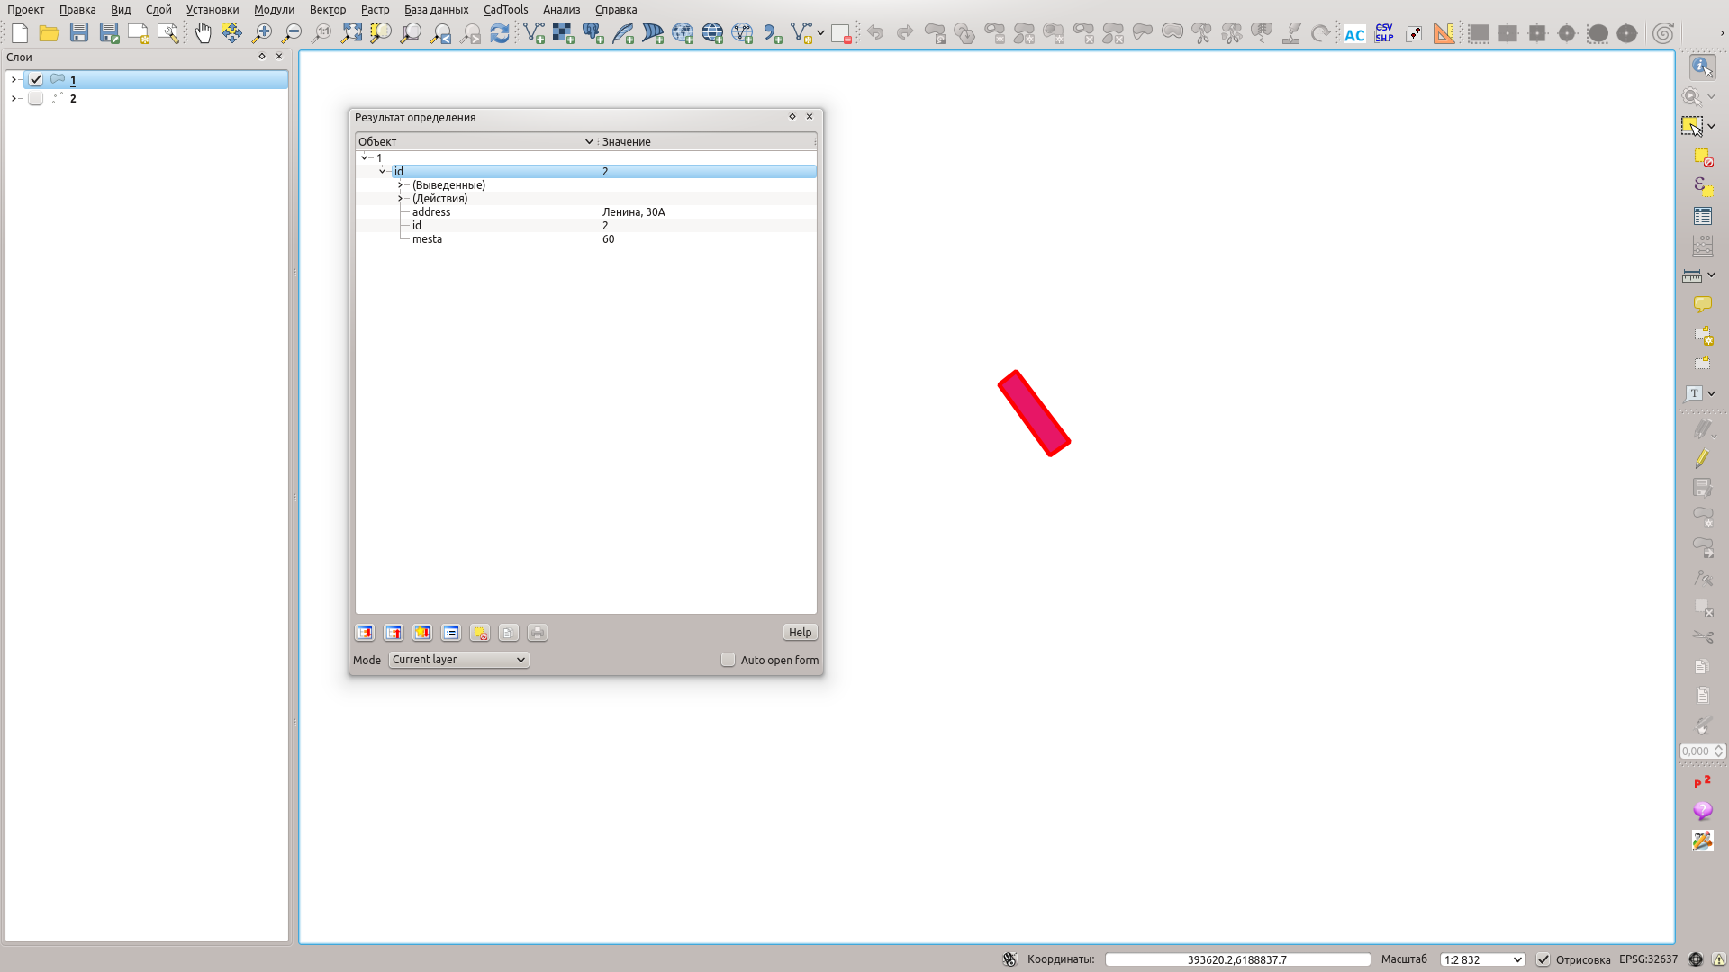Click Add Vector Layer icon

coord(534,33)
